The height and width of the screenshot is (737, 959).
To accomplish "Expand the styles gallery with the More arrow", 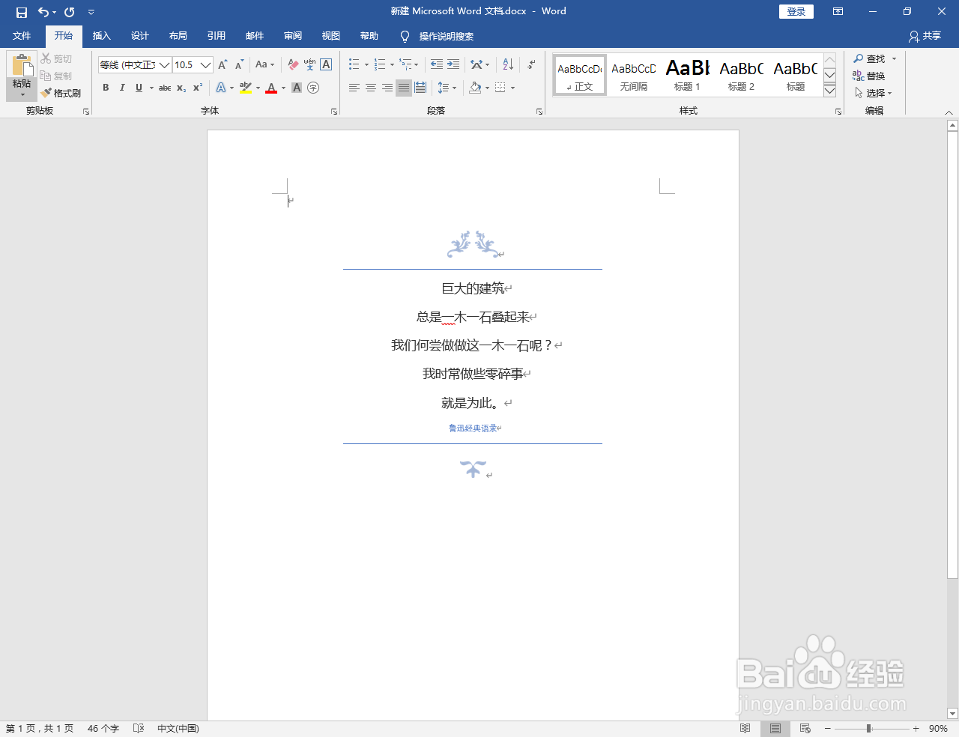I will pyautogui.click(x=829, y=91).
